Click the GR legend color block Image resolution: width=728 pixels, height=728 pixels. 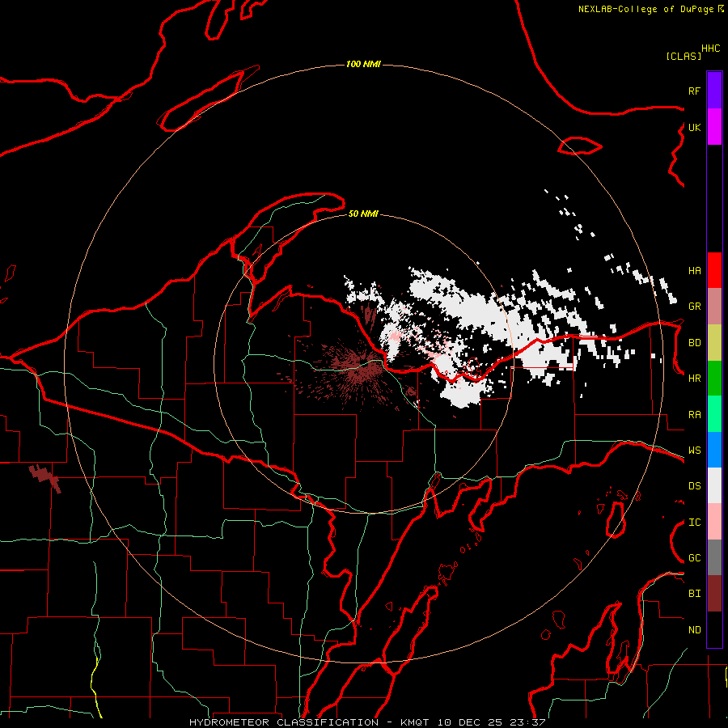coord(714,306)
